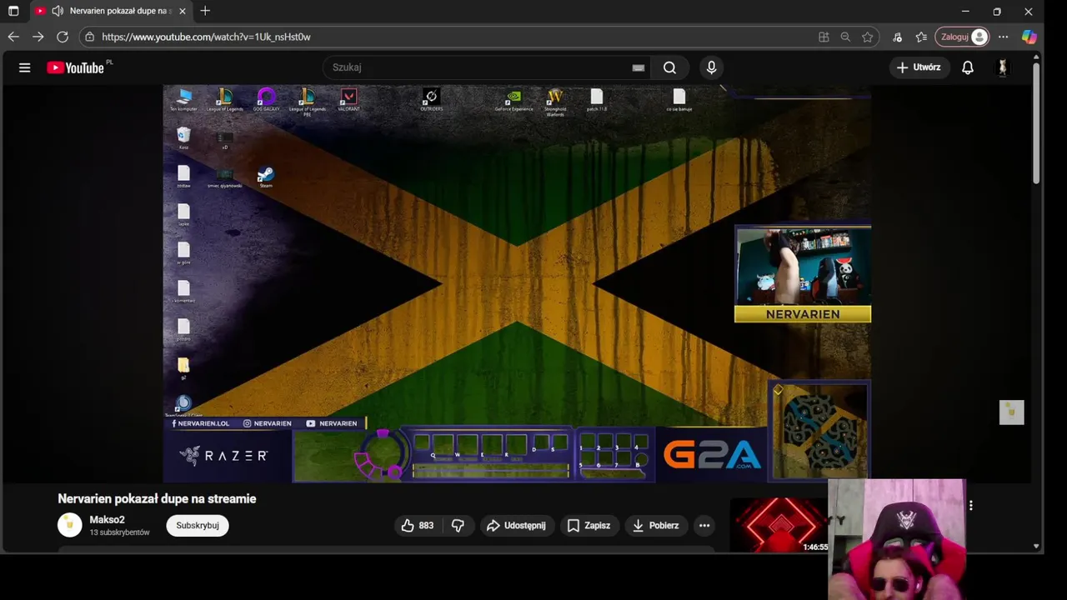
Task: Click the YouTube search magnifier button
Action: (x=669, y=67)
